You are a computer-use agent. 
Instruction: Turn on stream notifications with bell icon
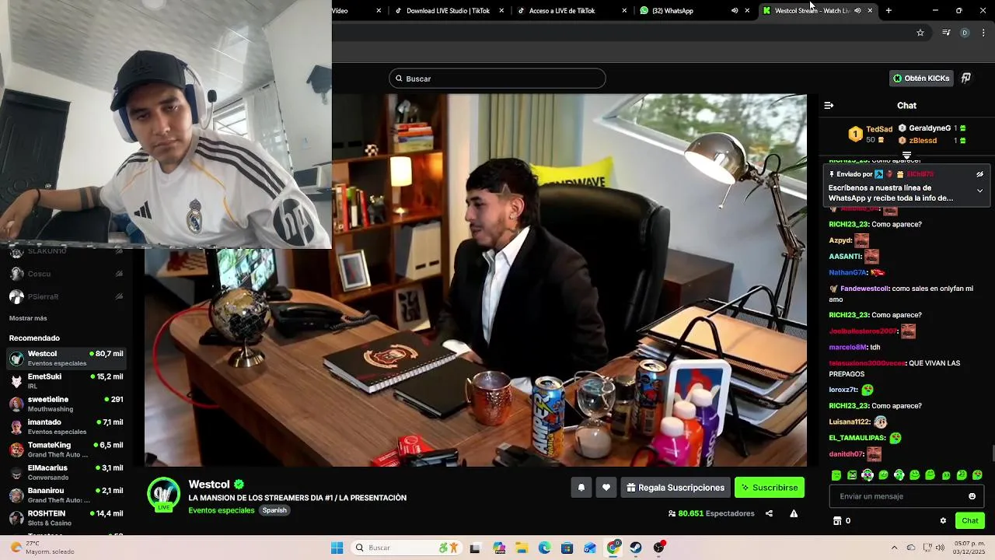pyautogui.click(x=581, y=488)
